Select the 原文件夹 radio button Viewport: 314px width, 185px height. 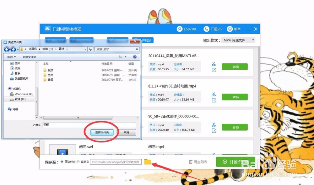(62, 162)
